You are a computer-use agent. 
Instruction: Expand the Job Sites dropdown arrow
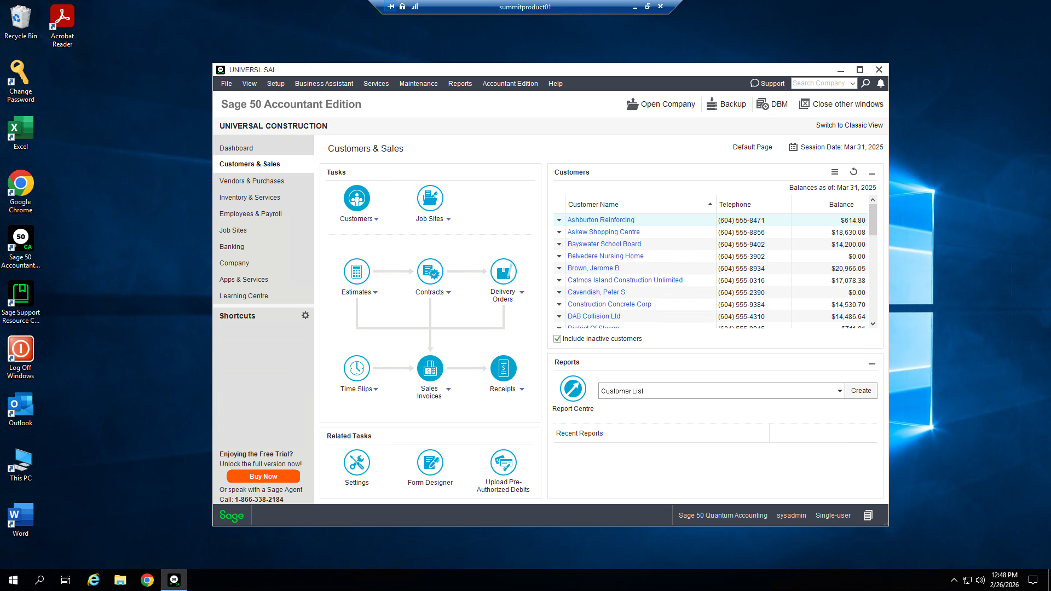click(449, 218)
